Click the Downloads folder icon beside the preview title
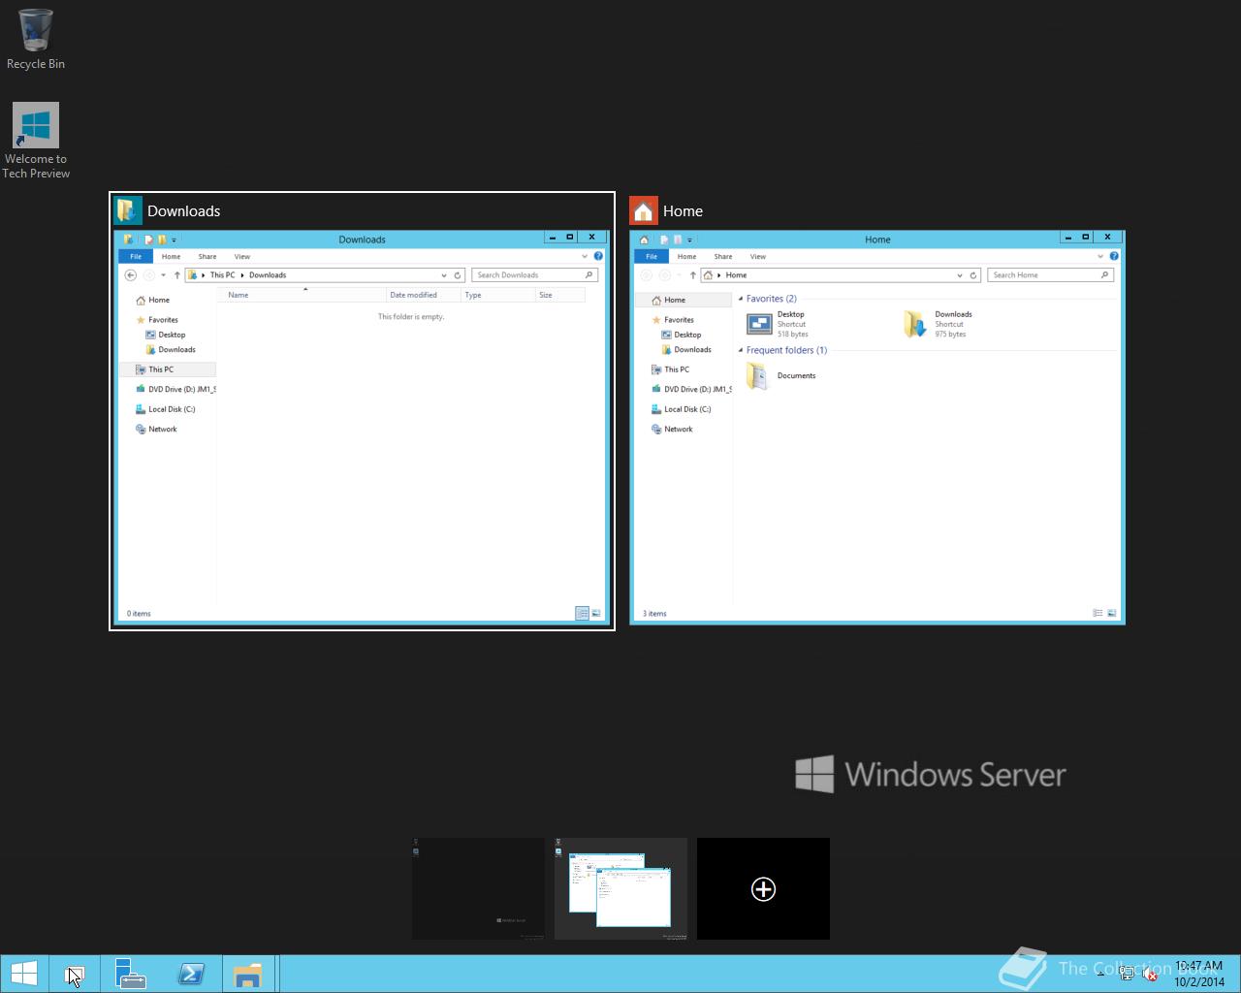Screen dimensions: 1241x993 pyautogui.click(x=128, y=210)
